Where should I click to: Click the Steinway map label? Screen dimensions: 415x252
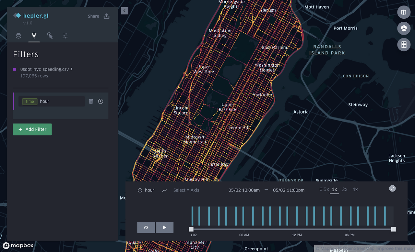(358, 105)
